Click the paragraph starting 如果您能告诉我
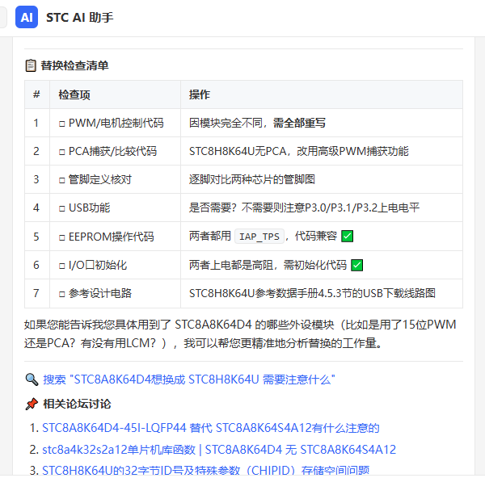This screenshot has height=478, width=485. coord(240,333)
